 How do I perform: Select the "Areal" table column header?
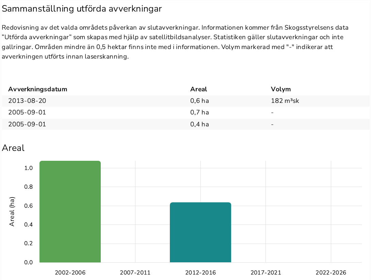[x=198, y=89]
